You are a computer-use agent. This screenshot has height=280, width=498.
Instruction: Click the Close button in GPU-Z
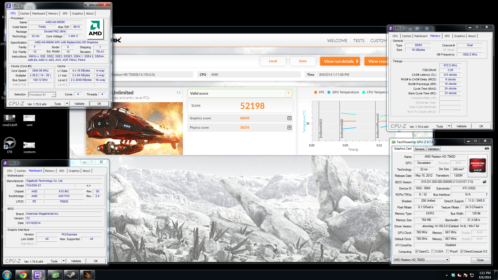(480, 260)
